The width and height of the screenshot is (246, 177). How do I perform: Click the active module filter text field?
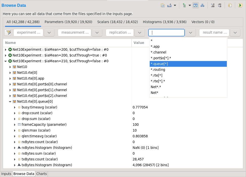166,33
